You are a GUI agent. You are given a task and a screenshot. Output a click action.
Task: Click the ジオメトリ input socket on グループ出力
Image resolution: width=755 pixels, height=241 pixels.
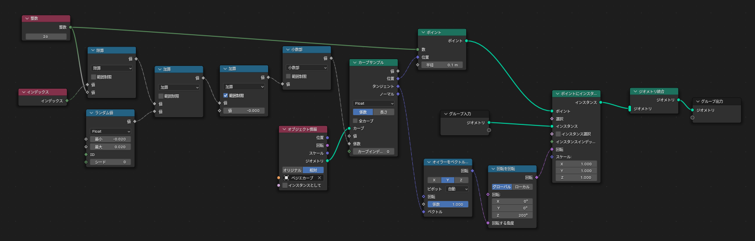[692, 110]
